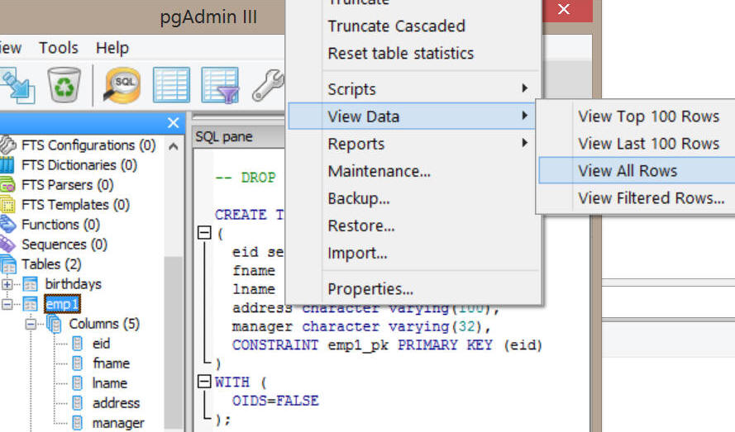
Task: Open the Tools menu
Action: tap(59, 48)
